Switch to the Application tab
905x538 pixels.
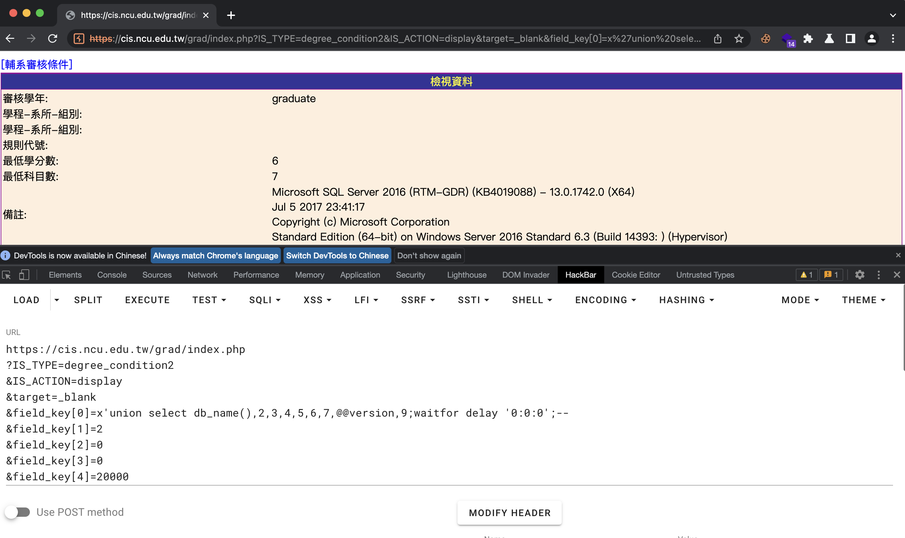tap(360, 275)
